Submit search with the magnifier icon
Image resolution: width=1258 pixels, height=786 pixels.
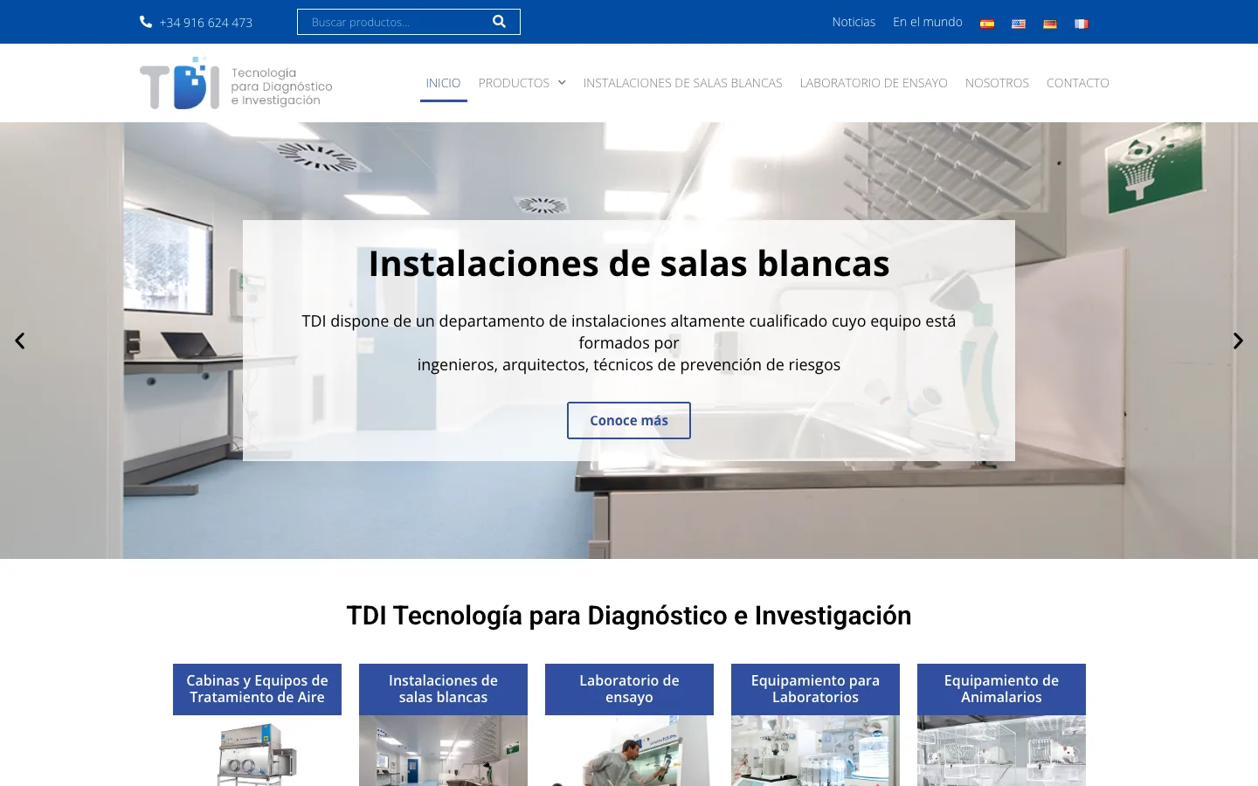[499, 22]
